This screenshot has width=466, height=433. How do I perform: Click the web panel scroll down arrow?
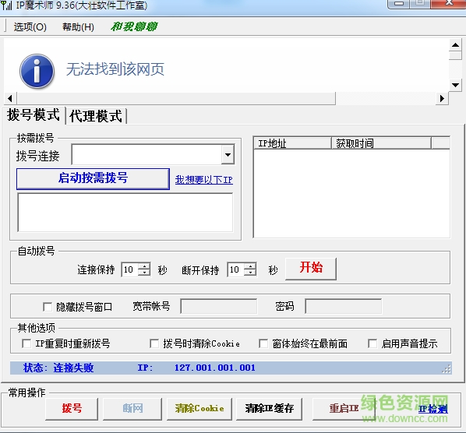click(455, 85)
